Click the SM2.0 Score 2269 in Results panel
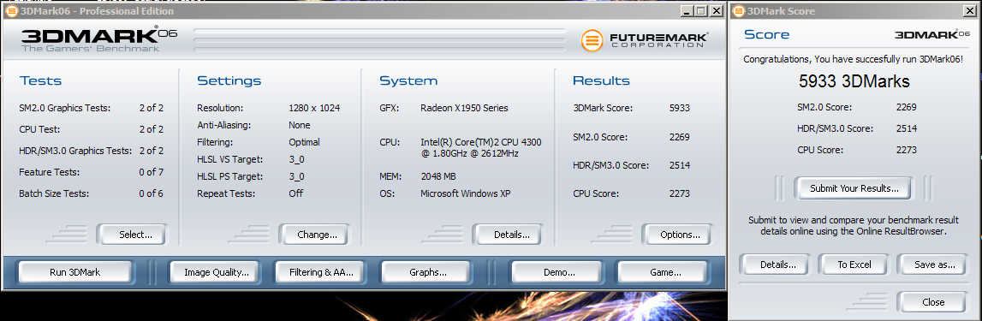 tap(679, 137)
